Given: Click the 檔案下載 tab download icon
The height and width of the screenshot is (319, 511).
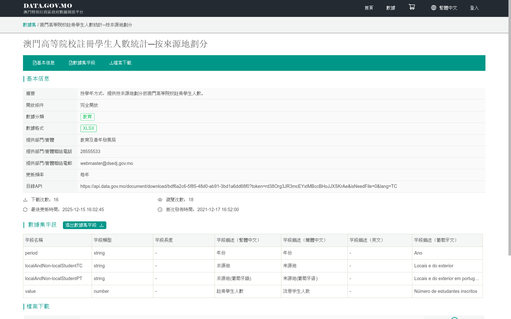Looking at the screenshot, I should pyautogui.click(x=111, y=63).
